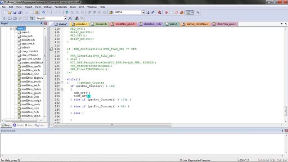Click the Incremental Find icon

tap(153, 13)
